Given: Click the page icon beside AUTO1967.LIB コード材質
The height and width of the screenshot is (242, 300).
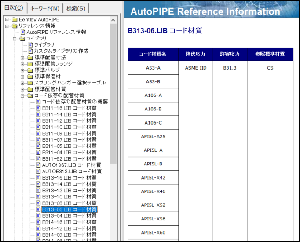Looking at the screenshot, I should click(38, 165).
